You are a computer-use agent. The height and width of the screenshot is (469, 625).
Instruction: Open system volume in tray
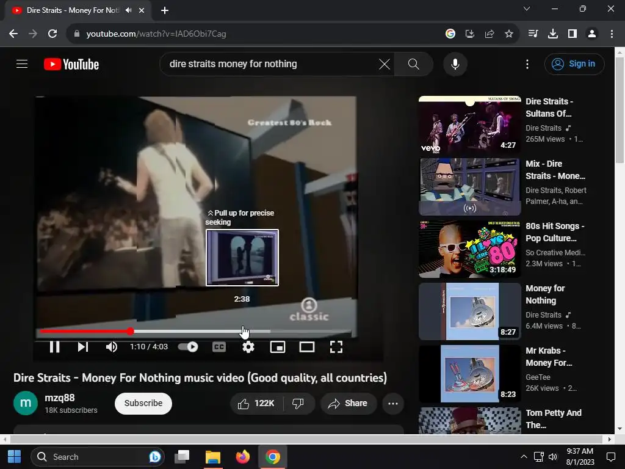tap(553, 457)
